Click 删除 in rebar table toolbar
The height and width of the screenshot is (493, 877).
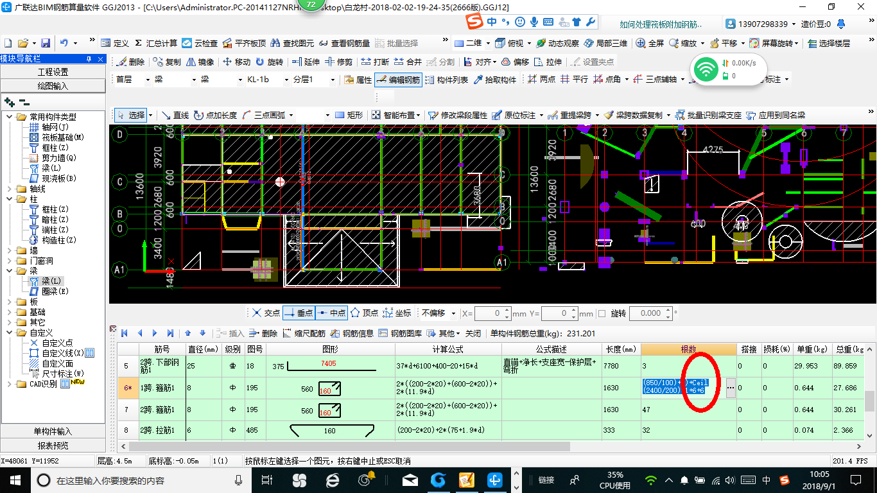click(x=263, y=333)
